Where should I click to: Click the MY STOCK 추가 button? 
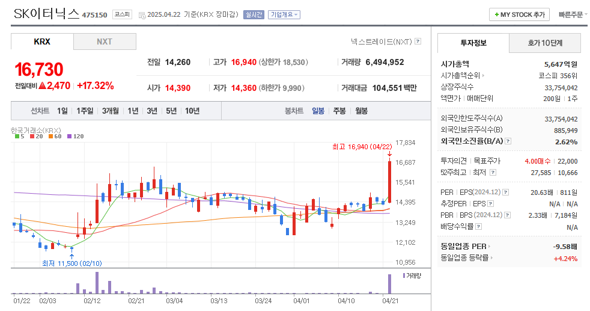(519, 14)
